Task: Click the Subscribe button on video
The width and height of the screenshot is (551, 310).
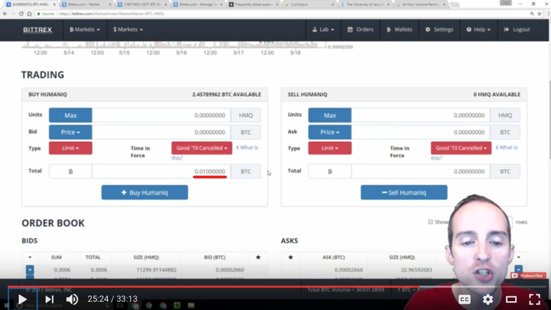Action: coord(528,276)
